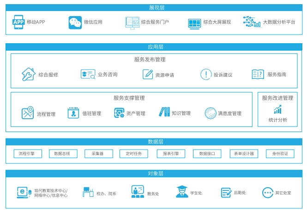
Task: Select the 现代教育技术中心 computer icon
Action: point(24,192)
